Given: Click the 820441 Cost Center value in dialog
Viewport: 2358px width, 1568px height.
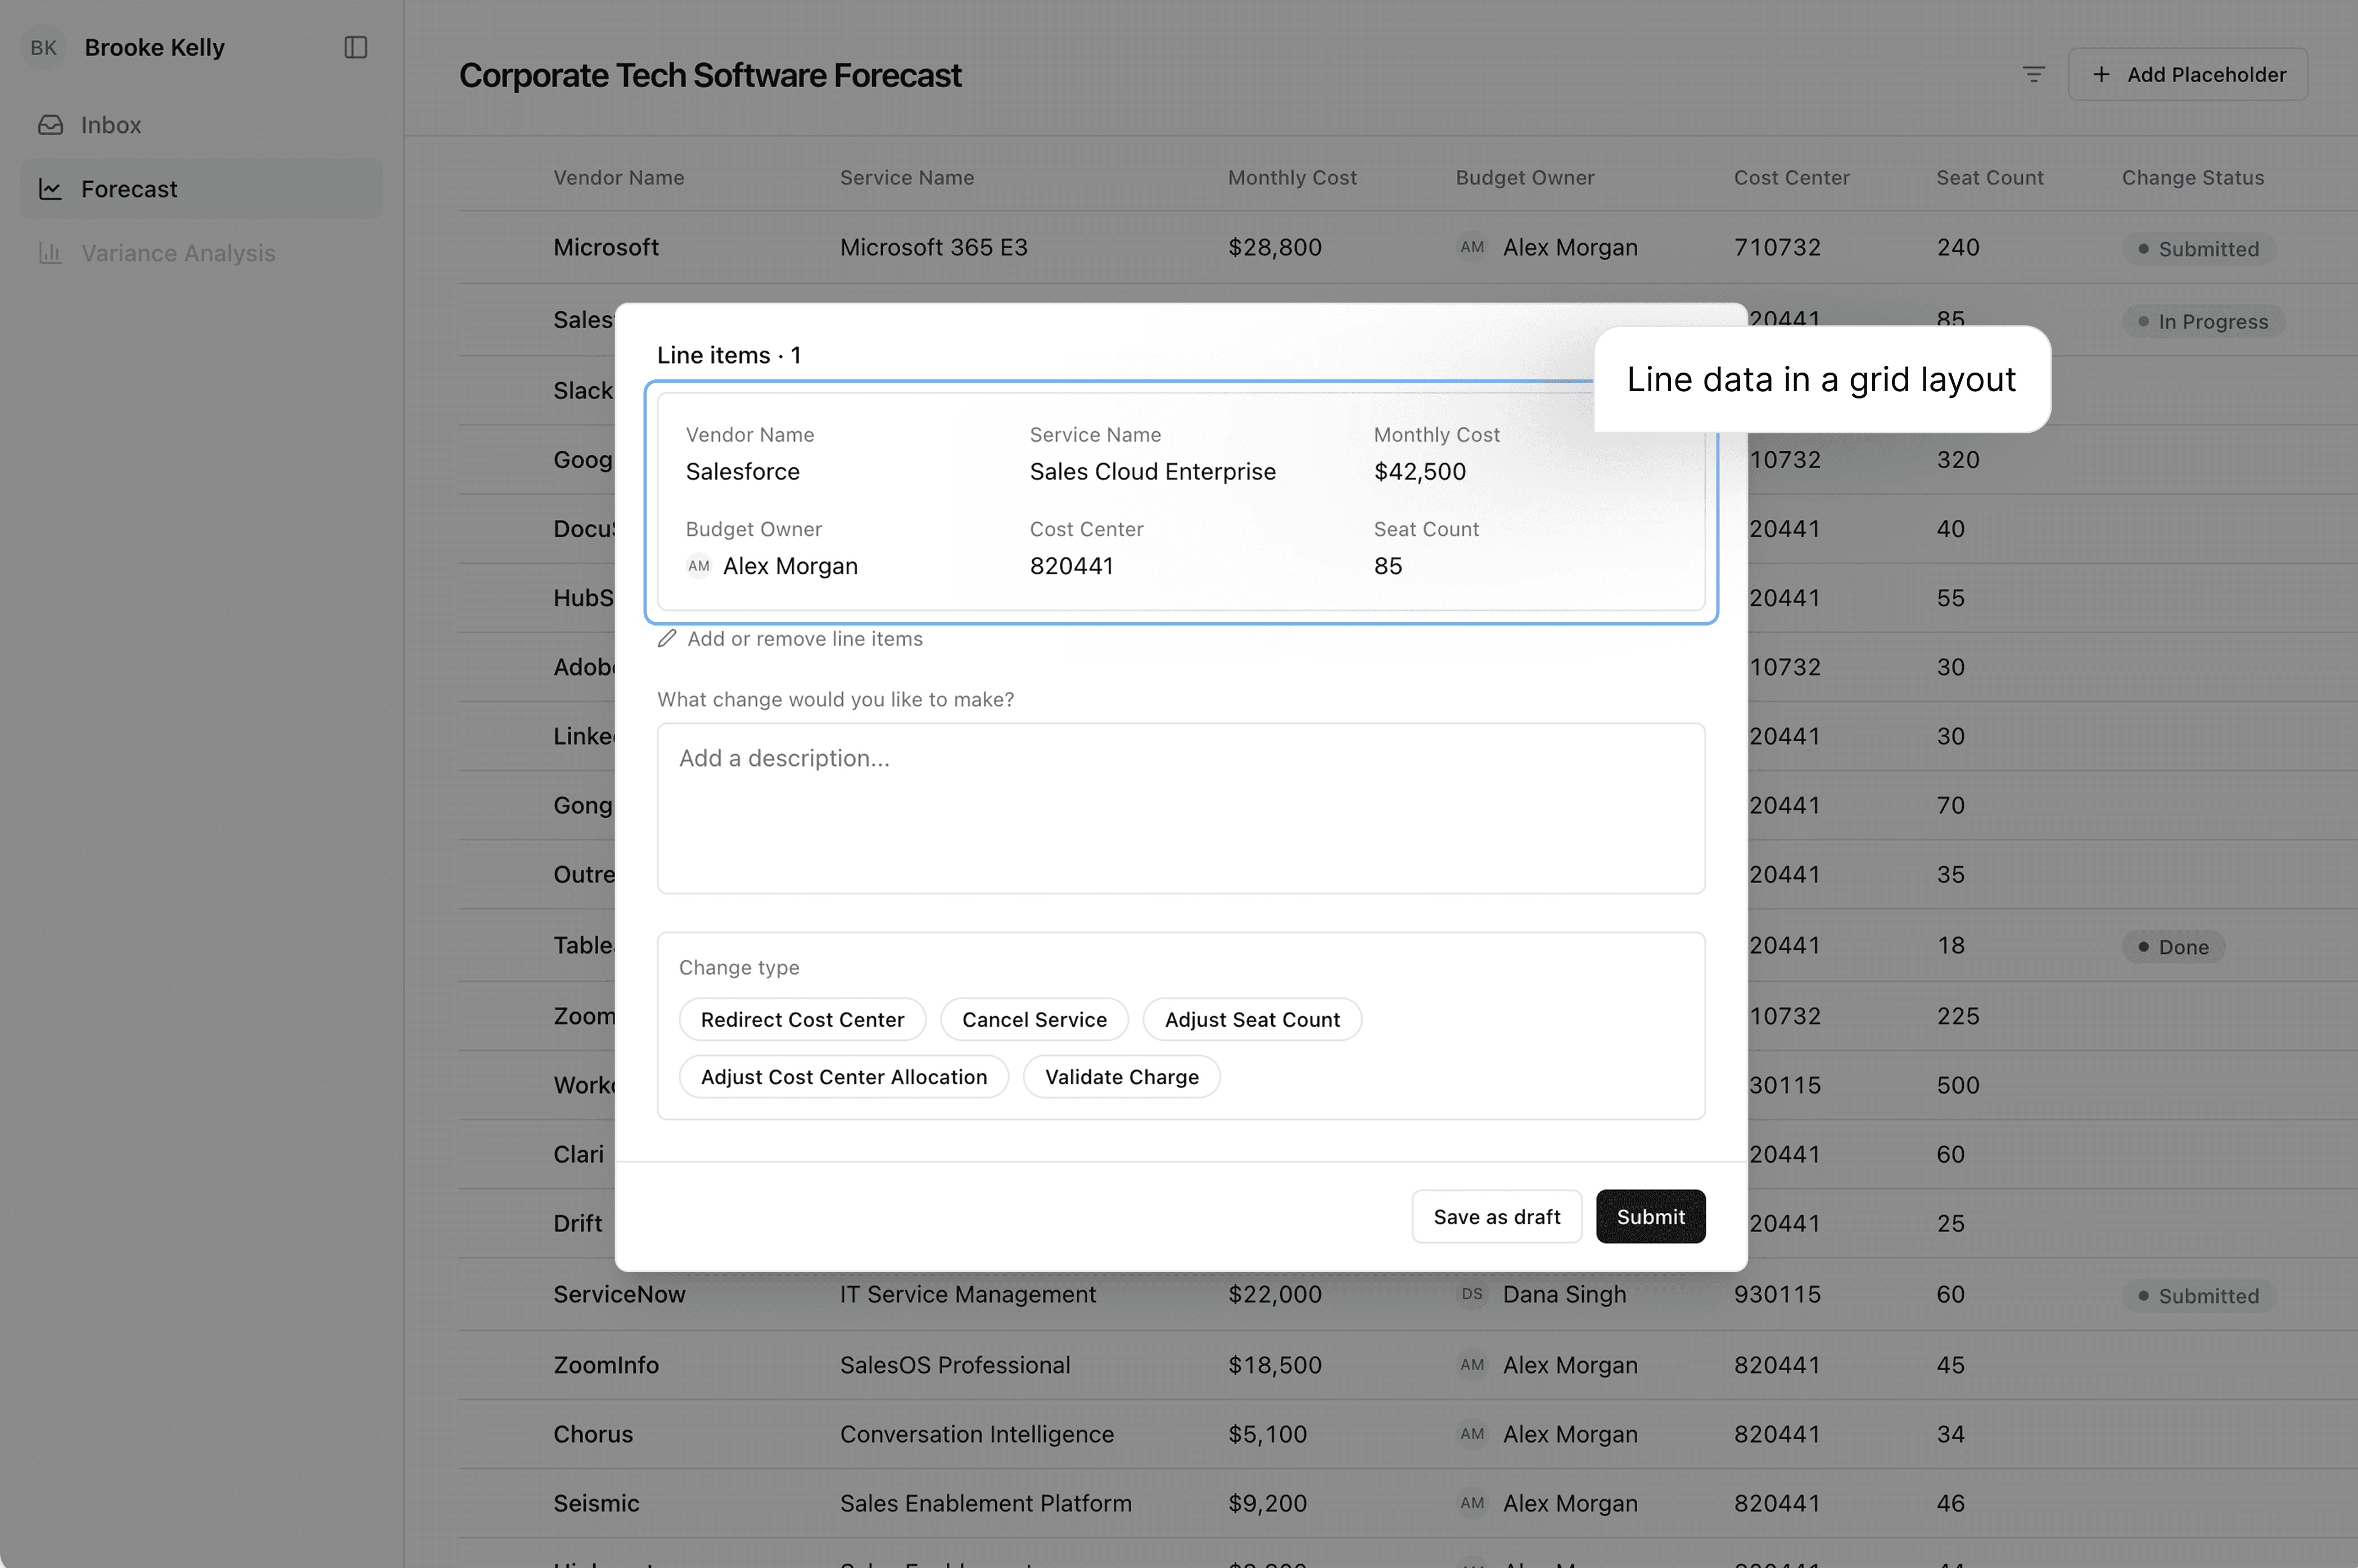Looking at the screenshot, I should pos(1072,566).
